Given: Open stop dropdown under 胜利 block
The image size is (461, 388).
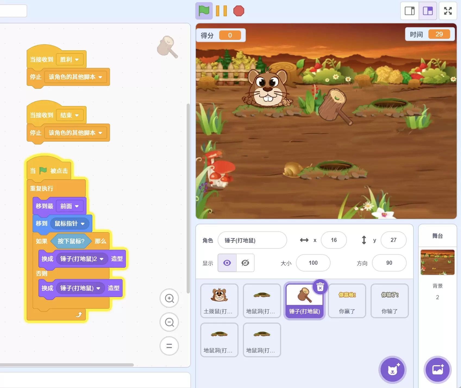Looking at the screenshot, I should [x=76, y=77].
